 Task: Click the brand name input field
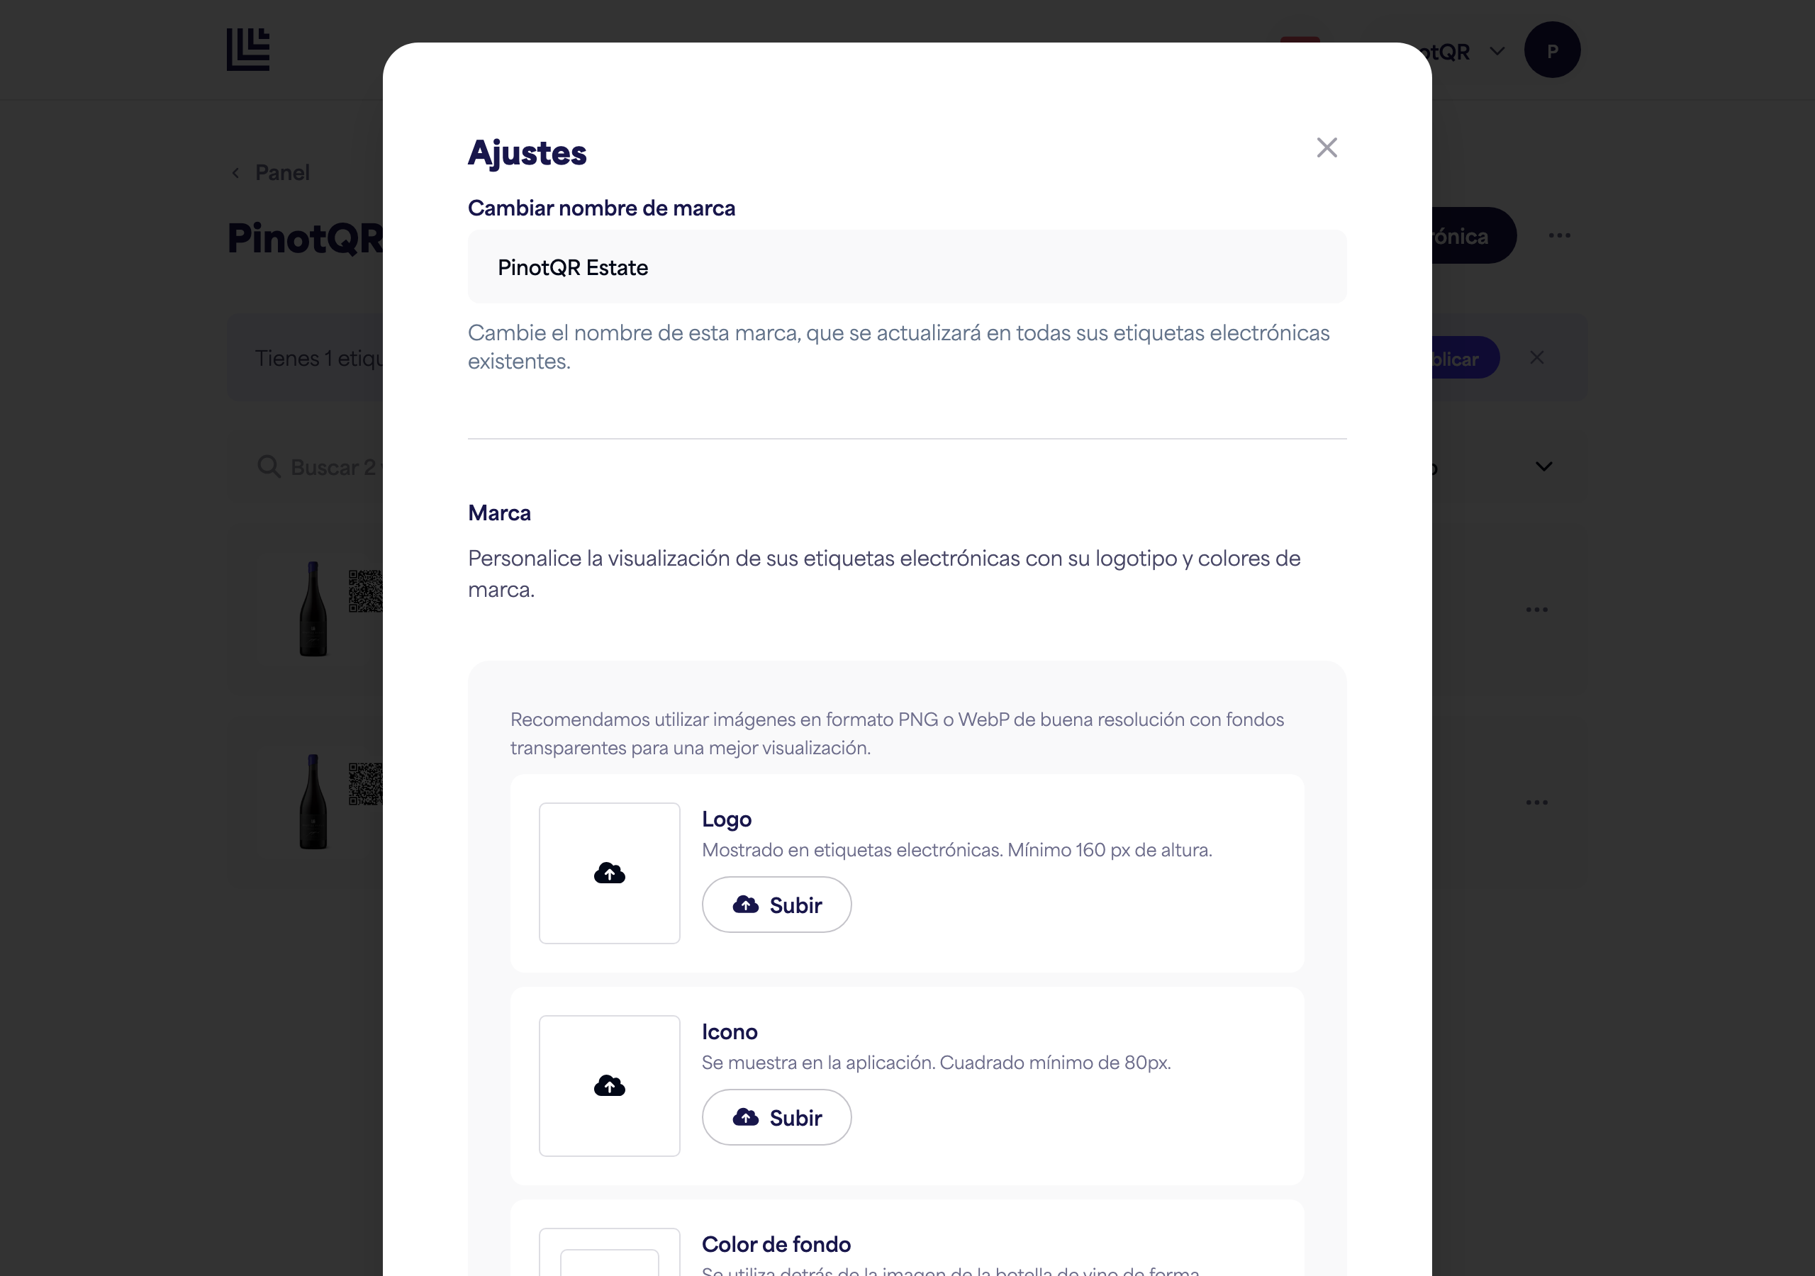907,267
